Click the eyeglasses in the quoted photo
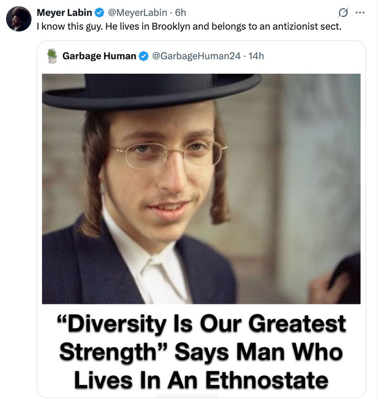 click(x=169, y=154)
